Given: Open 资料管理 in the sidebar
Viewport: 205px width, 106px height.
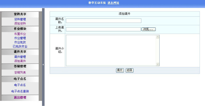Looking at the screenshot, I should tap(20, 20).
